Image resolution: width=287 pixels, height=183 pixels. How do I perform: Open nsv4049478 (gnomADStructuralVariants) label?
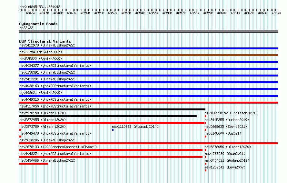55,133
